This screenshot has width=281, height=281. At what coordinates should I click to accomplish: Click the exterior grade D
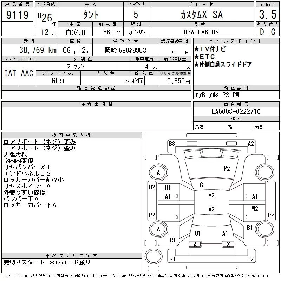pyautogui.click(x=262, y=32)
